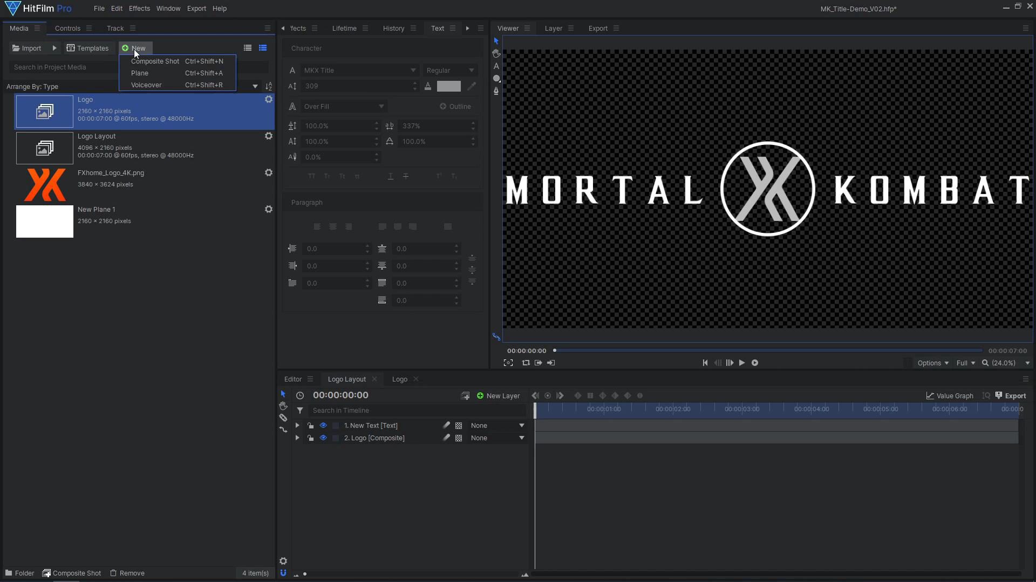Open settings gear for FXhome_Logo_4K.png
The height and width of the screenshot is (582, 1036).
pos(268,173)
